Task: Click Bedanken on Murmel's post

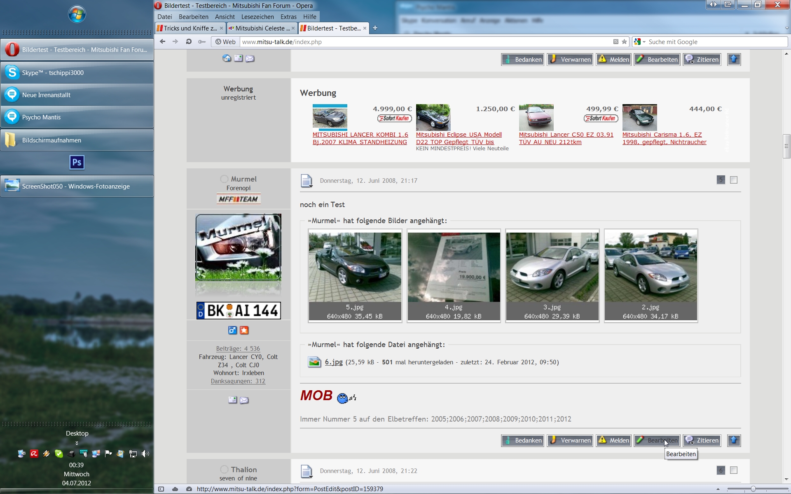Action: (522, 440)
